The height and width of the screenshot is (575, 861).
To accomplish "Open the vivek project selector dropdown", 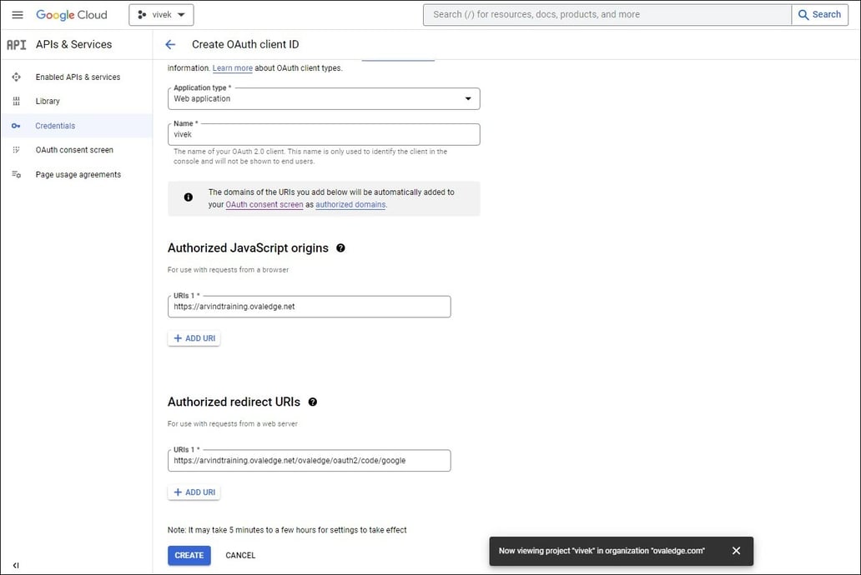I will (162, 15).
